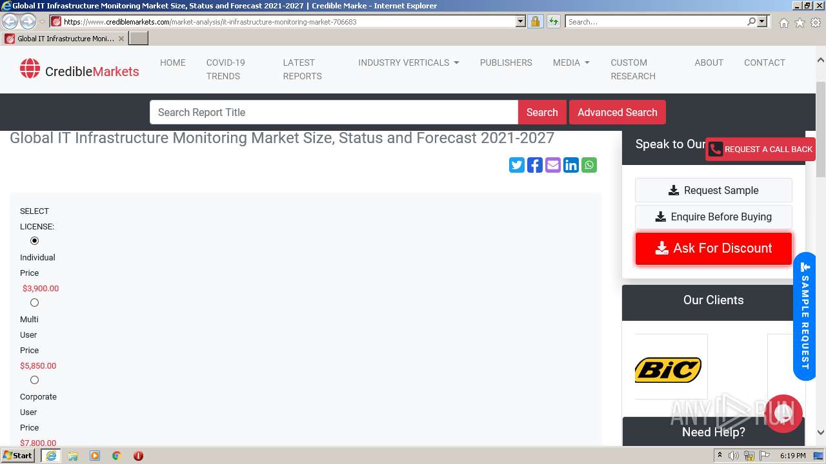This screenshot has width=826, height=464.
Task: Open Favorites star icon
Action: click(800, 23)
